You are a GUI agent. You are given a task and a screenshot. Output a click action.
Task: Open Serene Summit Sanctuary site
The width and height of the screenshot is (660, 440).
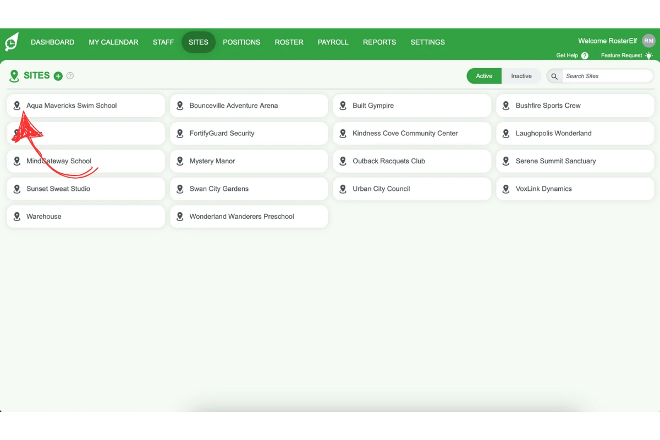[x=575, y=161]
